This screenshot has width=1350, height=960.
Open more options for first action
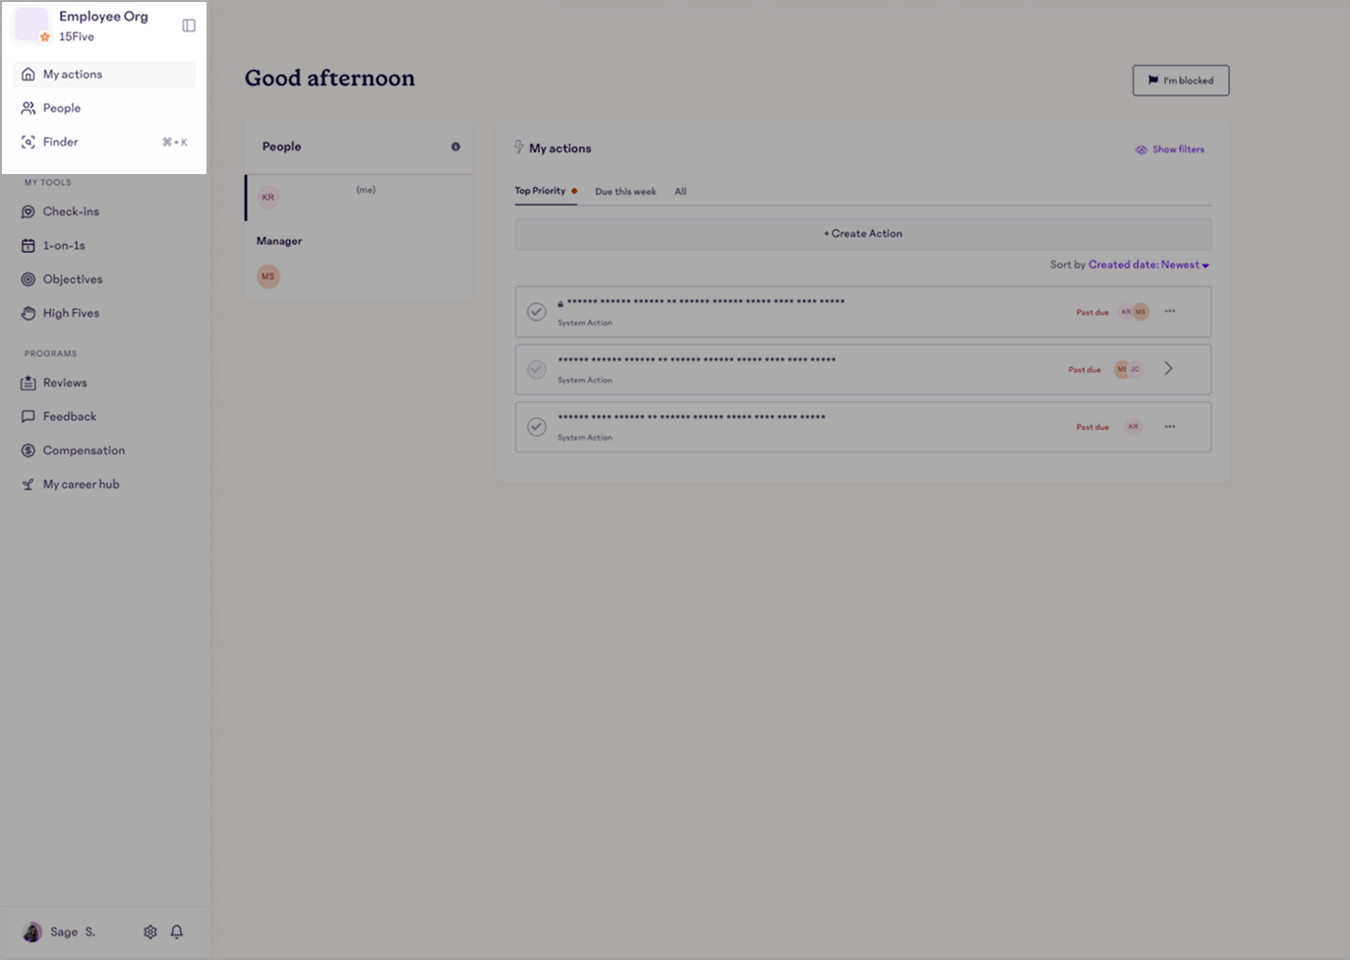coord(1170,312)
